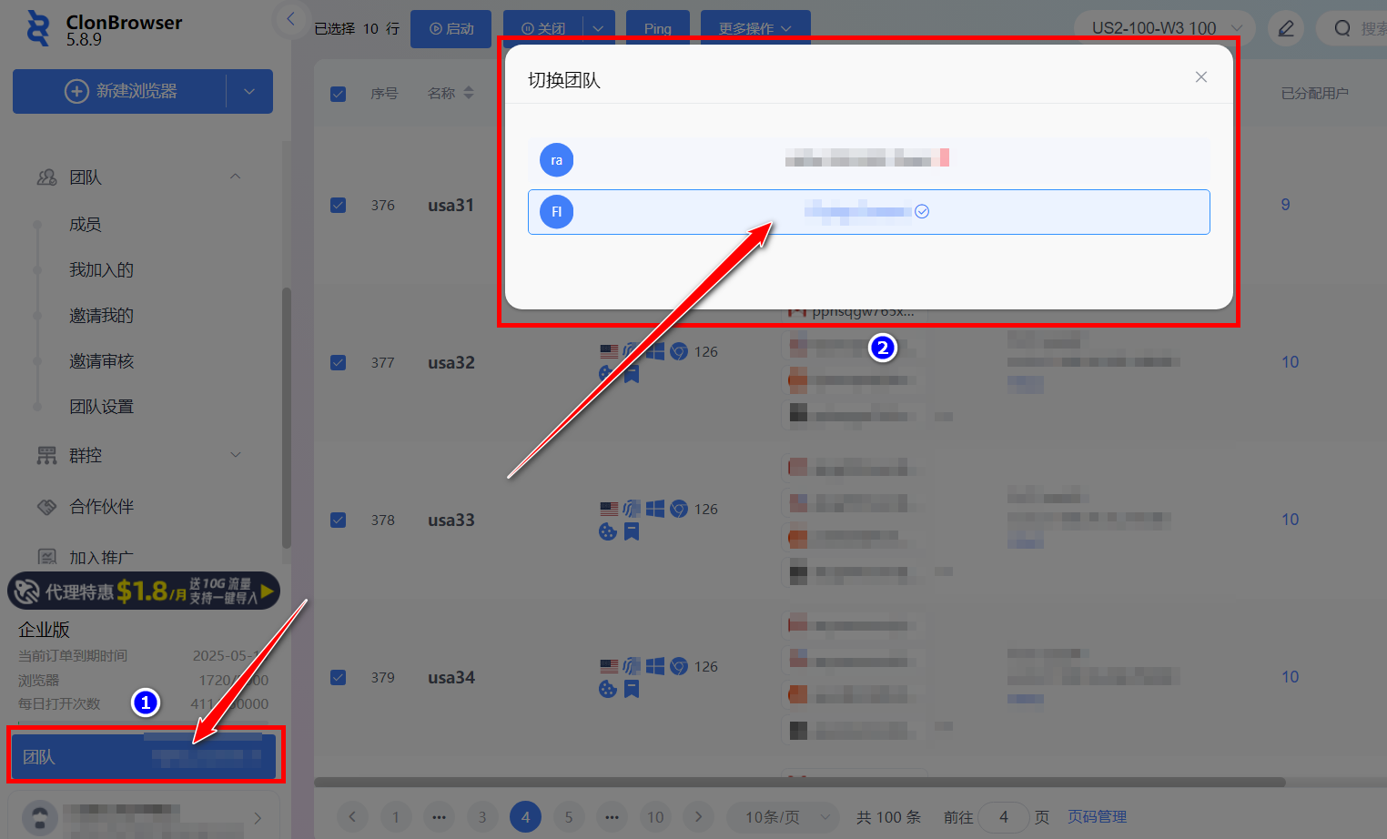Uncheck the checkbox for row 377 usa32

click(338, 362)
